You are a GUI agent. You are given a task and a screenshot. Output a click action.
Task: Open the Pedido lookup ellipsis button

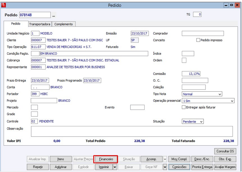(54, 15)
